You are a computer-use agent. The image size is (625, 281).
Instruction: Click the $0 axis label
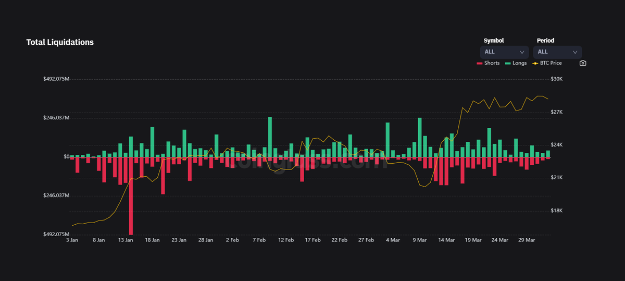coord(67,156)
